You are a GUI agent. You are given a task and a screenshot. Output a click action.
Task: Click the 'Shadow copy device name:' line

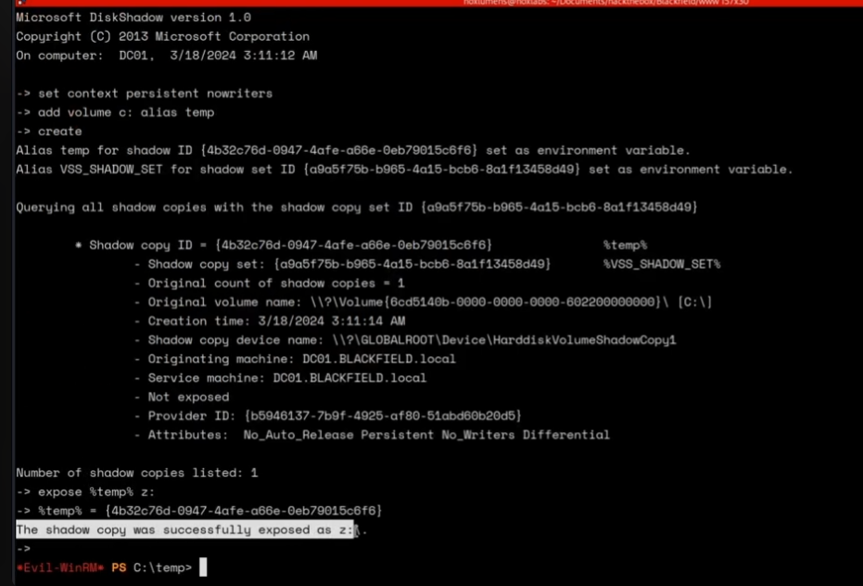tap(405, 340)
